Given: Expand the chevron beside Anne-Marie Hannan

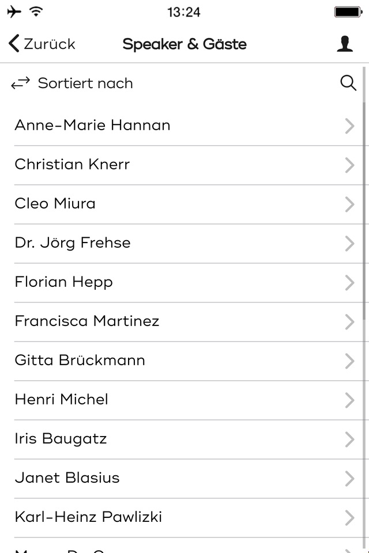Looking at the screenshot, I should coord(349,126).
